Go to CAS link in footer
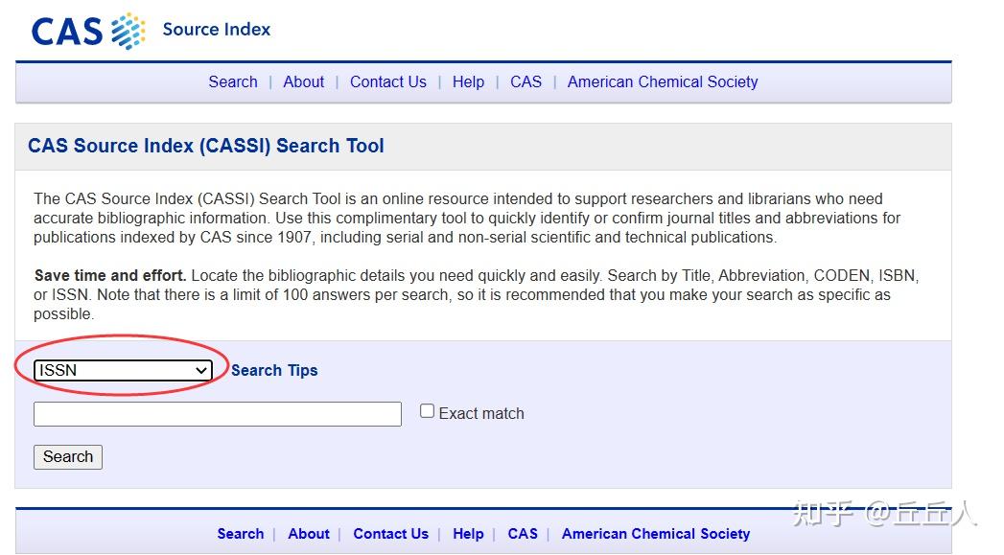Viewport: 1004px width, 555px height. pos(523,534)
